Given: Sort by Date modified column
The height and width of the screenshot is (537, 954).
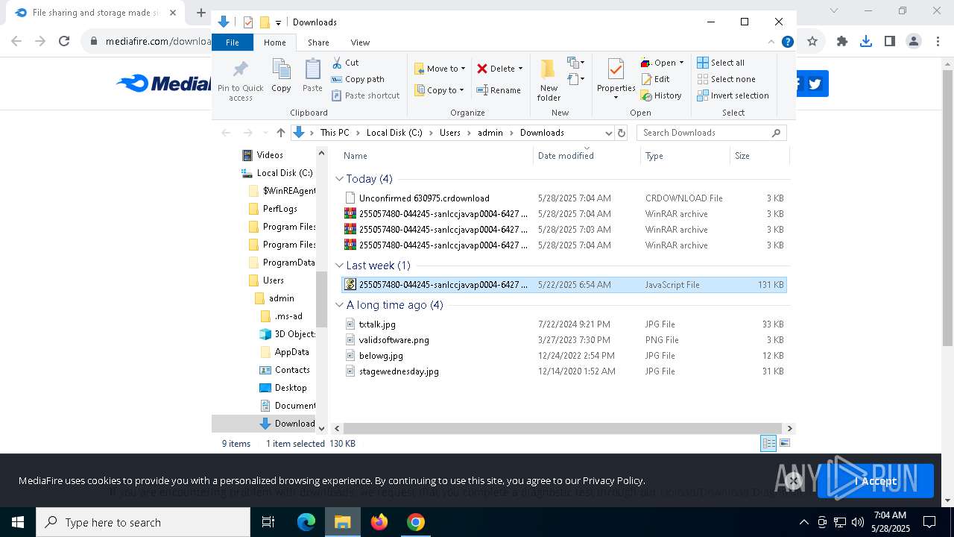Looking at the screenshot, I should [587, 156].
